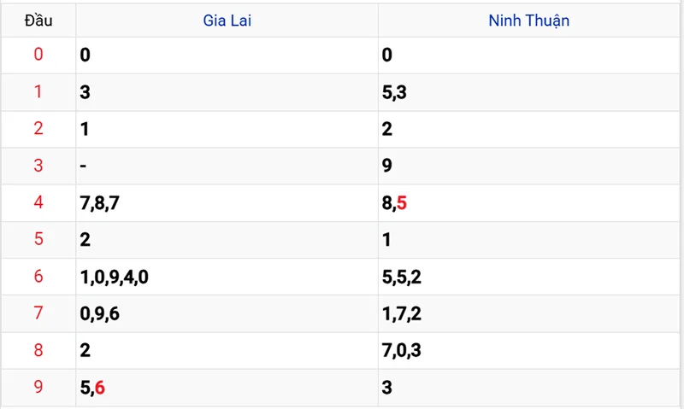The image size is (684, 409).
Task: Select the red Đầu number 7
Action: 38,313
